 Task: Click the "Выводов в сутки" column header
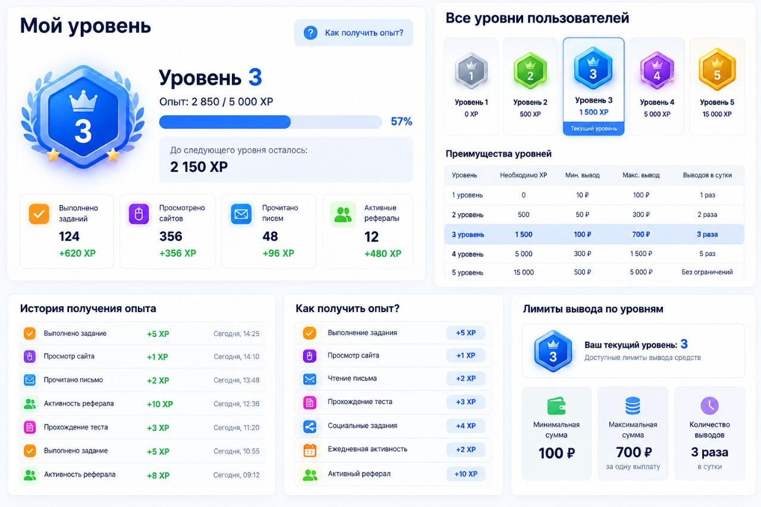707,175
